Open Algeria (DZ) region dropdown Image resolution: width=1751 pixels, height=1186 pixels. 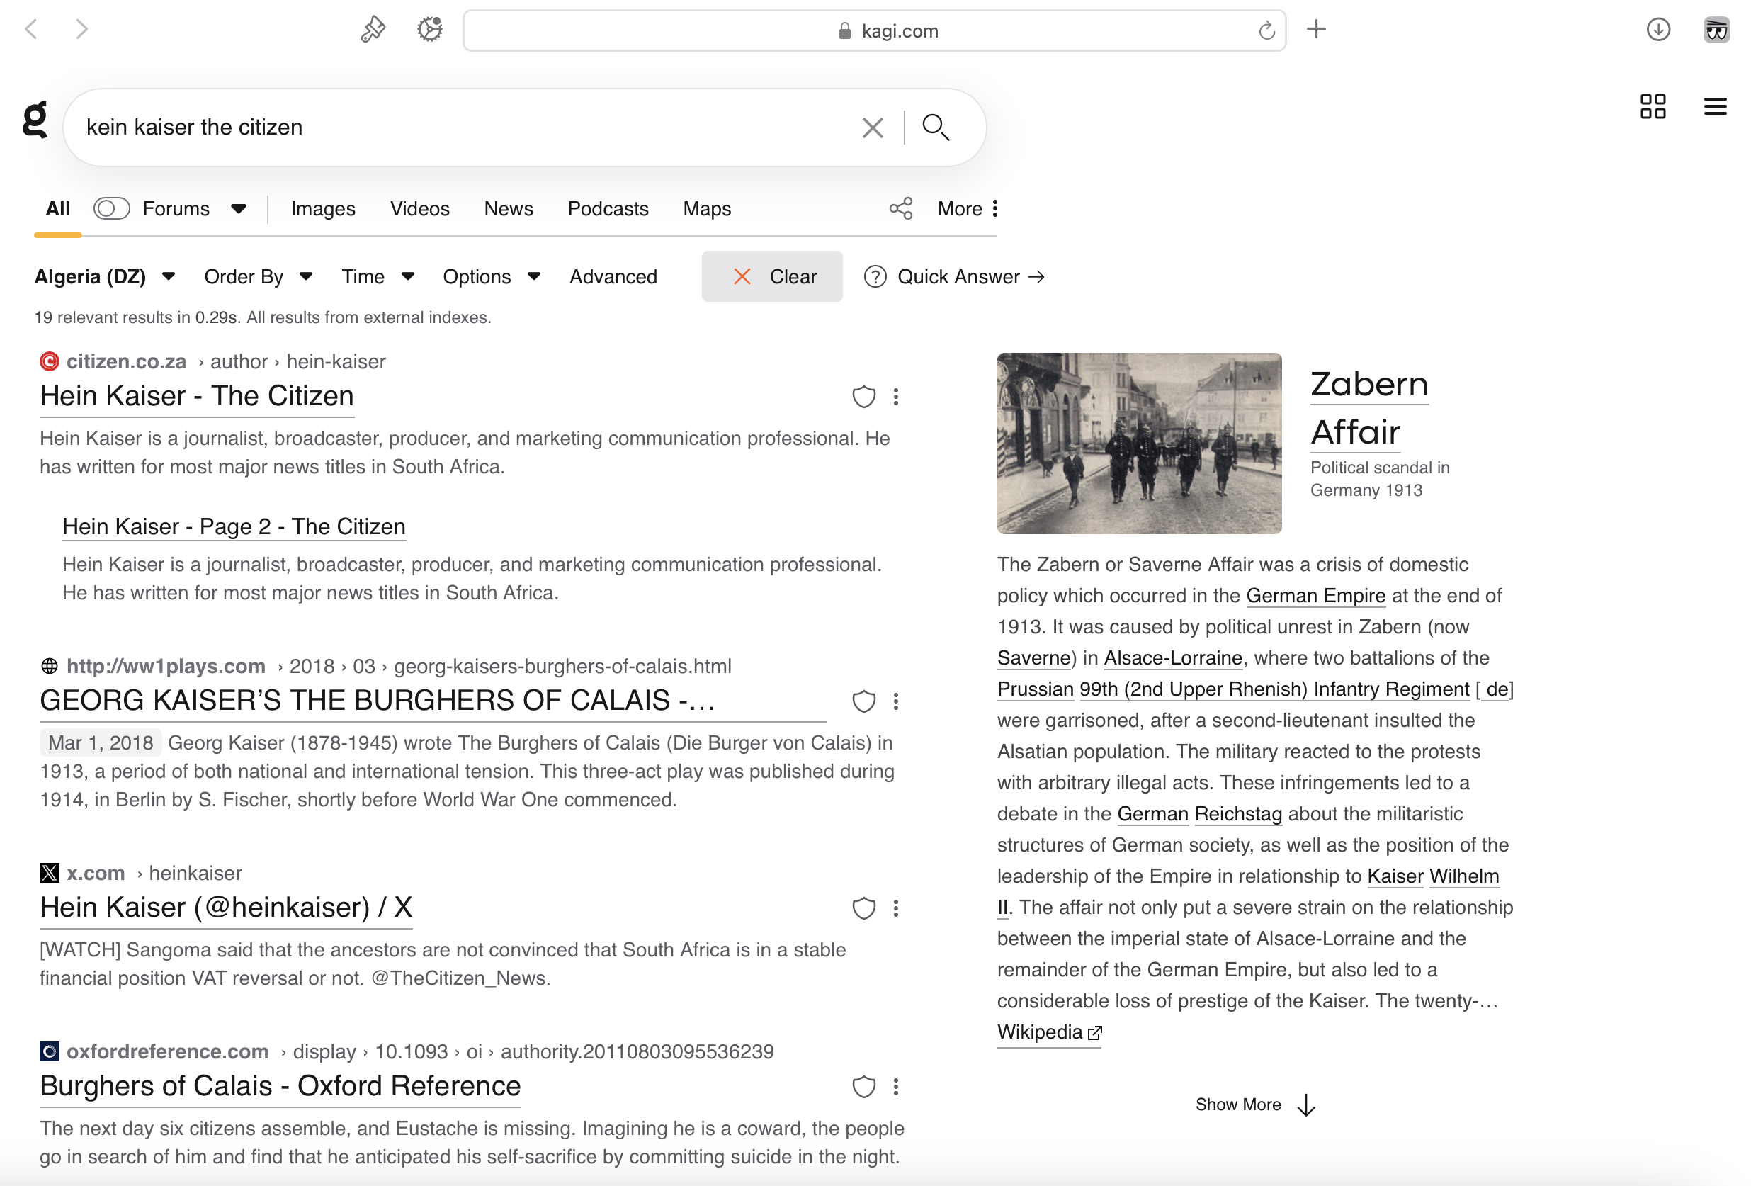tap(104, 276)
